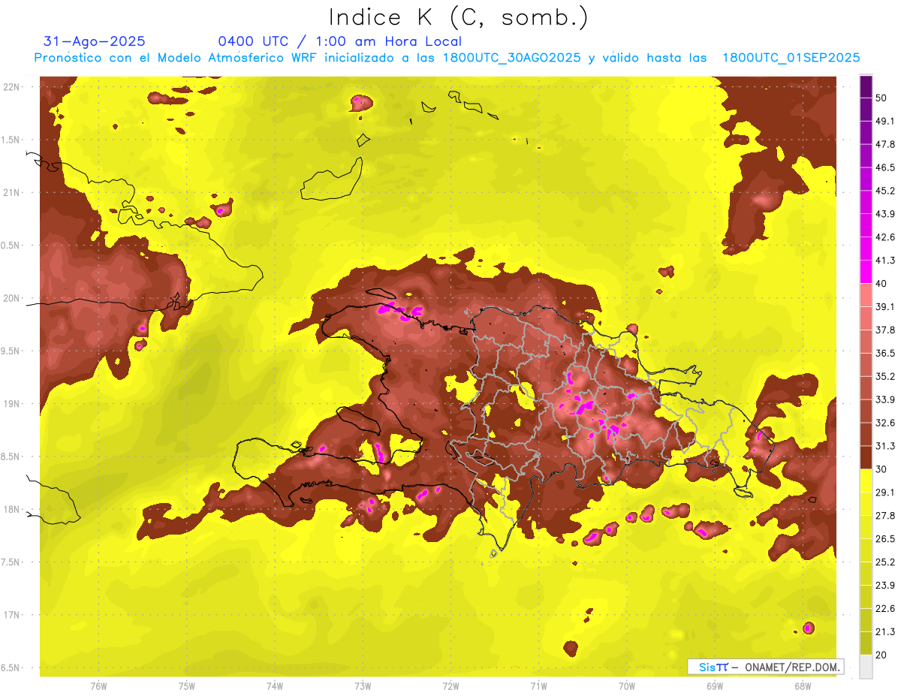Click the '74W' longitude label

(275, 685)
